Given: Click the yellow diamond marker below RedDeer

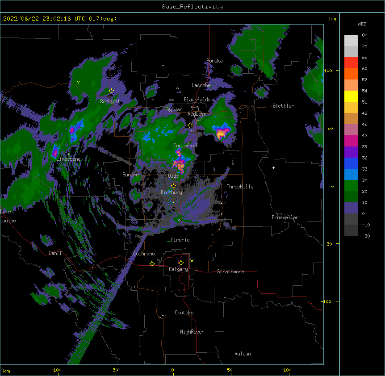Looking at the screenshot, I should pyautogui.click(x=190, y=125).
